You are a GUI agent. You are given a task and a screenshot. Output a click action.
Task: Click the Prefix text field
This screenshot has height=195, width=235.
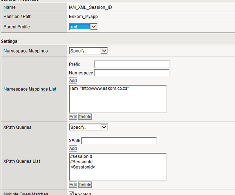coord(132,64)
